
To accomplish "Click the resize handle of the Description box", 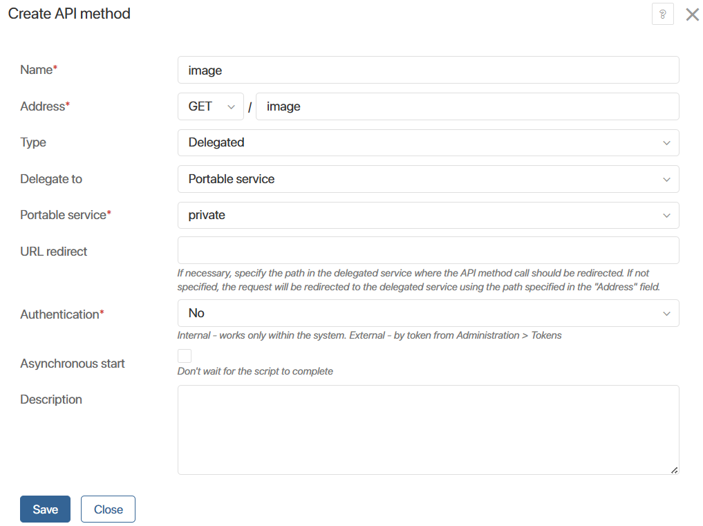I will 673,471.
